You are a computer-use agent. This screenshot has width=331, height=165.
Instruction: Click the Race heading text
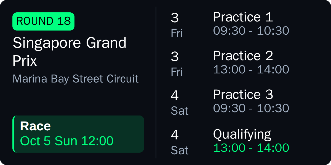(35, 126)
